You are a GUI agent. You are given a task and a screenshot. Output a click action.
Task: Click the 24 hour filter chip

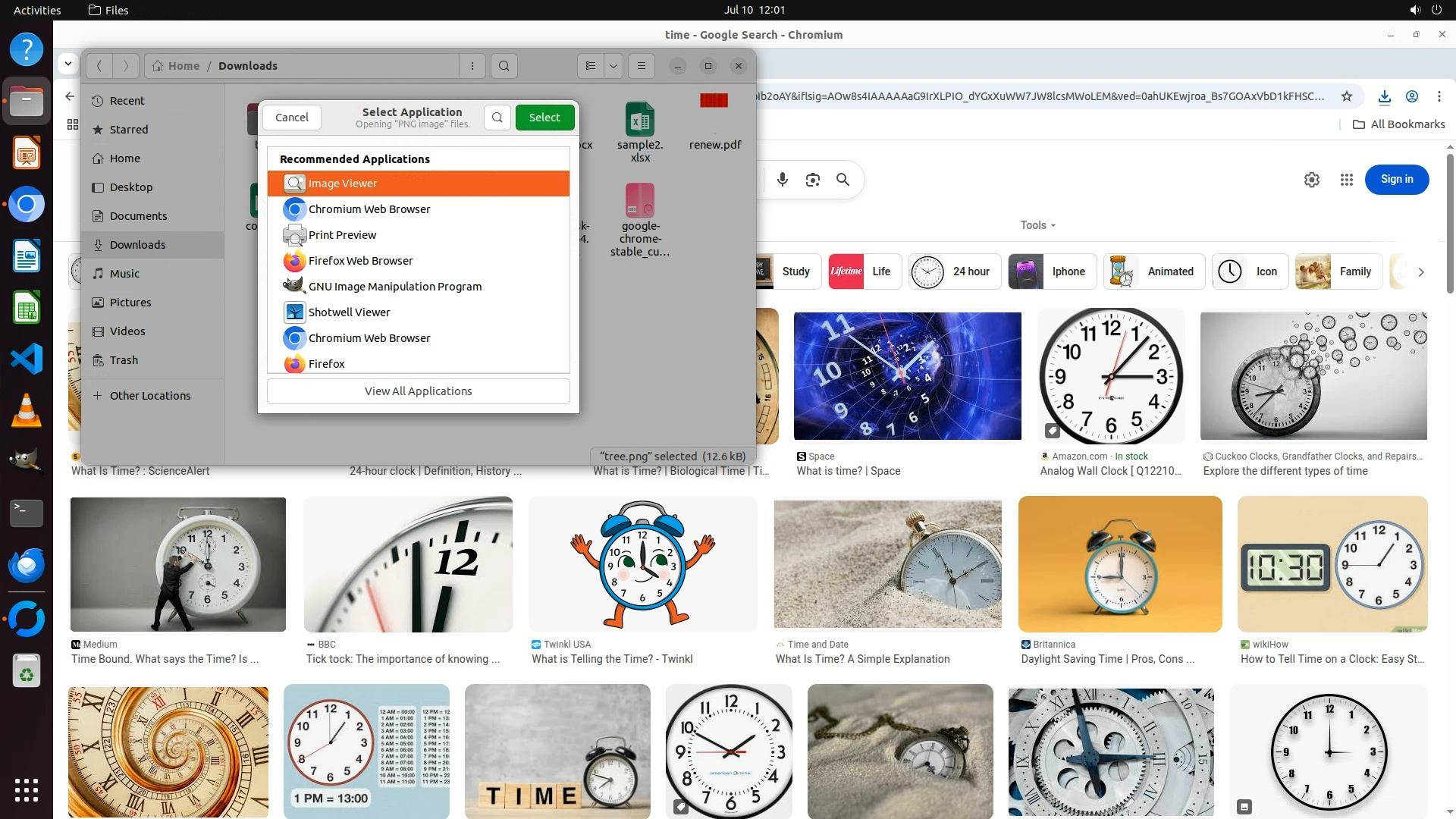(955, 271)
